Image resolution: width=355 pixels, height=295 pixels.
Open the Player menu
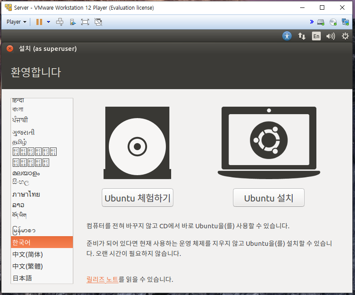[x=16, y=22]
